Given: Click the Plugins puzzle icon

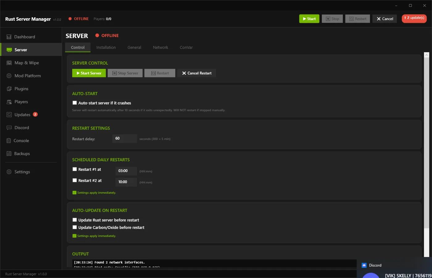Looking at the screenshot, I should coord(9,89).
